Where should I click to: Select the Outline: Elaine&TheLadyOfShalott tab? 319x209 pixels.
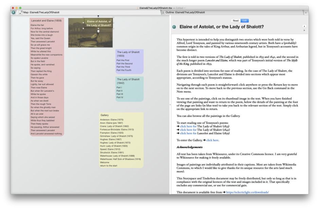(x=185, y=12)
